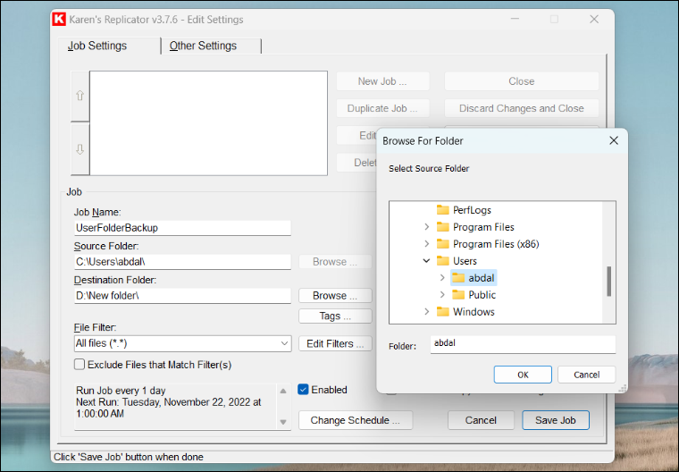The image size is (679, 472).
Task: Click Cancel in Browse For Folder
Action: 586,375
